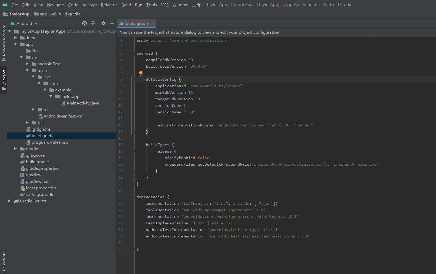Click the gradle.properties file icon
This screenshot has height=274, width=436.
pyautogui.click(x=22, y=168)
